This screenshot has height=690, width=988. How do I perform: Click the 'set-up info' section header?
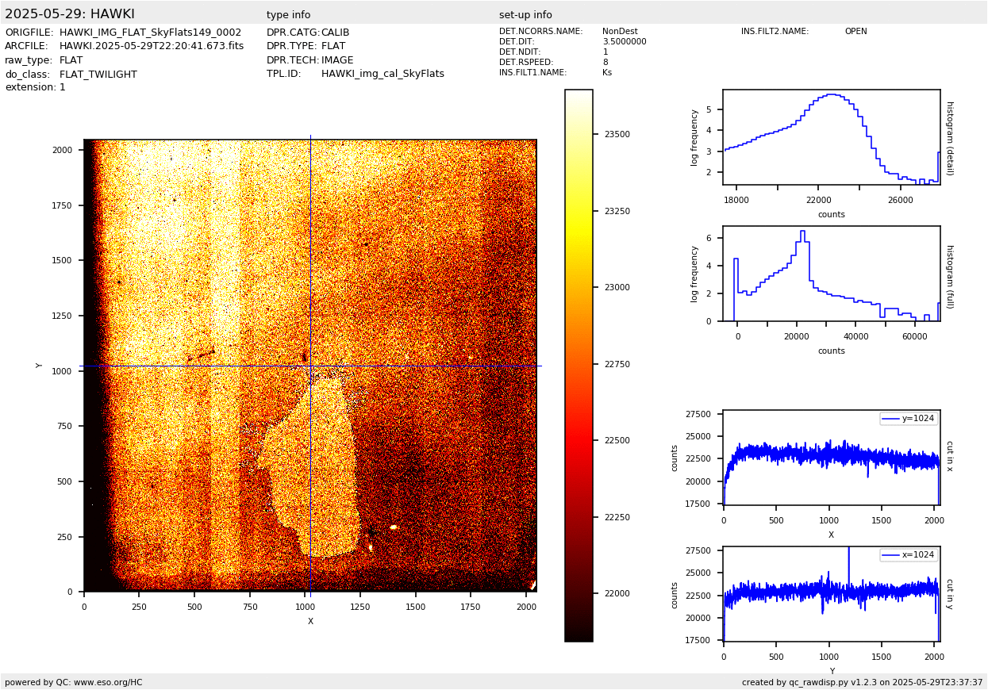click(525, 15)
